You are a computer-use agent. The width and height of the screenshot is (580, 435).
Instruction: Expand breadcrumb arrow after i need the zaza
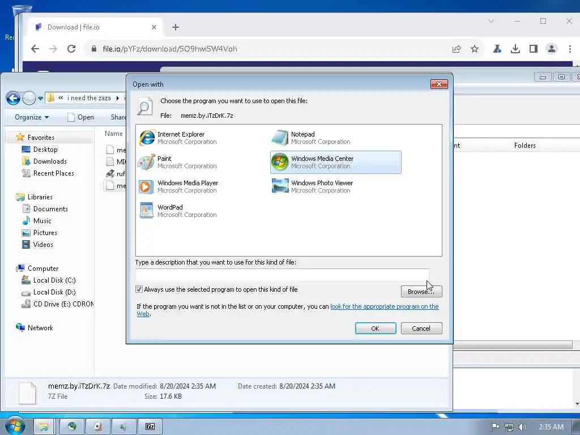118,98
